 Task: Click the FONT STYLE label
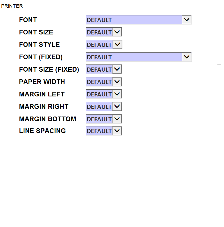[40, 45]
